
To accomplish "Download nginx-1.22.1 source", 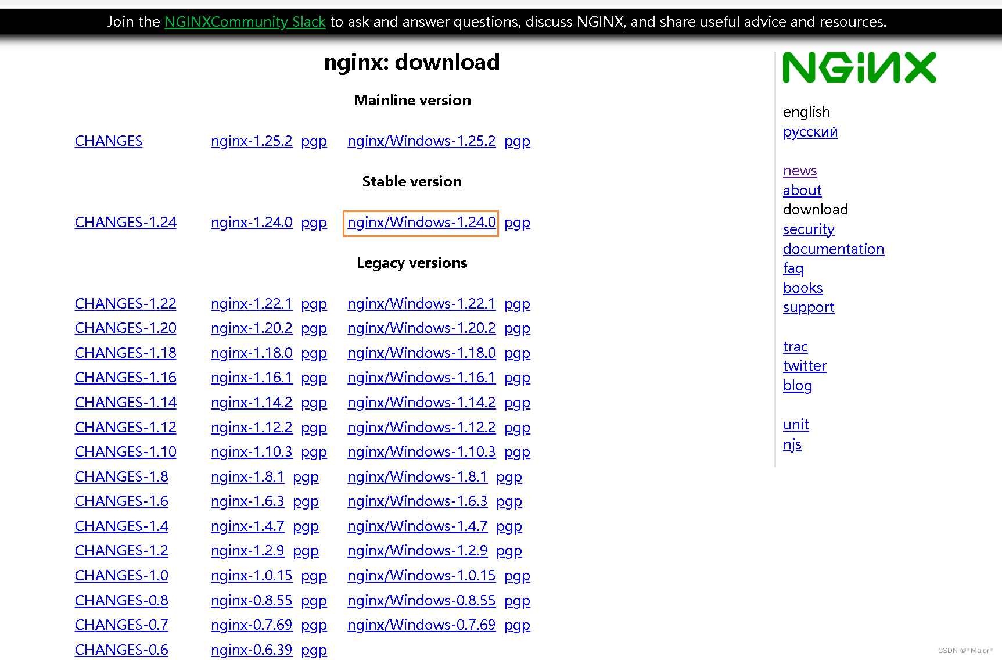I will point(252,304).
